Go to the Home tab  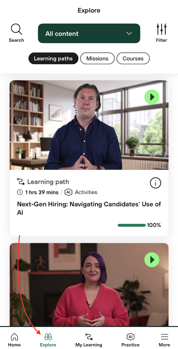[x=15, y=340]
